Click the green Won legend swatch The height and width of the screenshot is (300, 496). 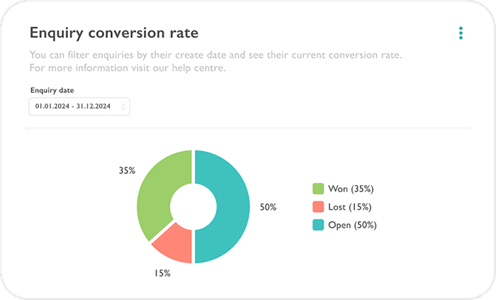point(318,189)
